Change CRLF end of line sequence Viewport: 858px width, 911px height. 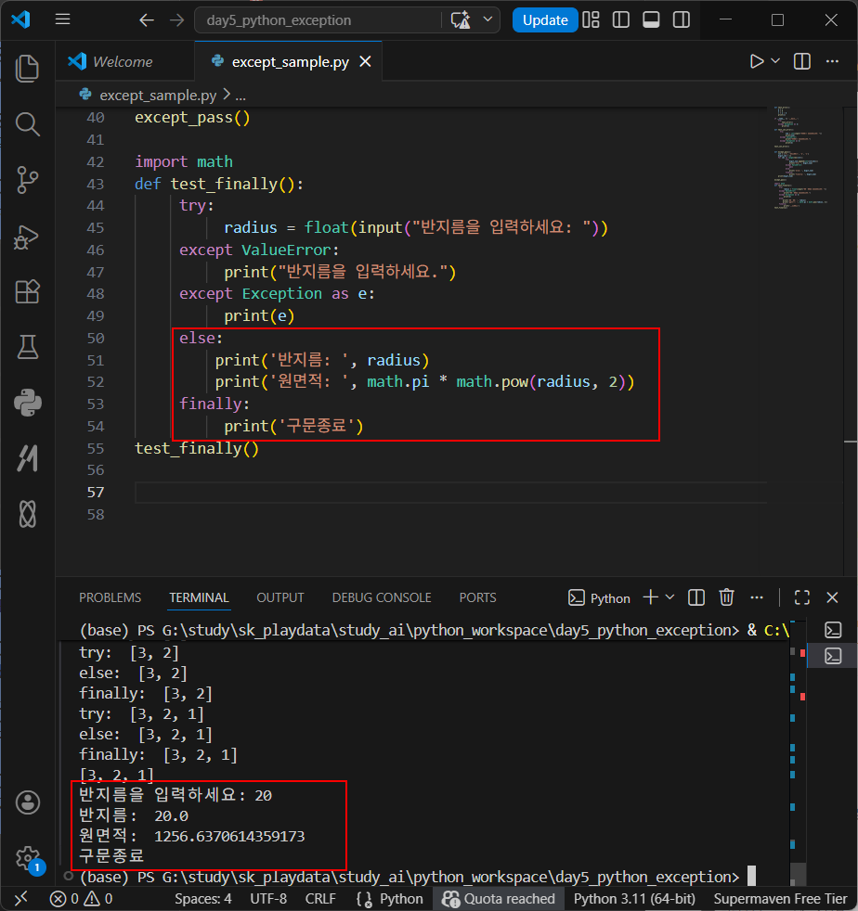coord(320,899)
